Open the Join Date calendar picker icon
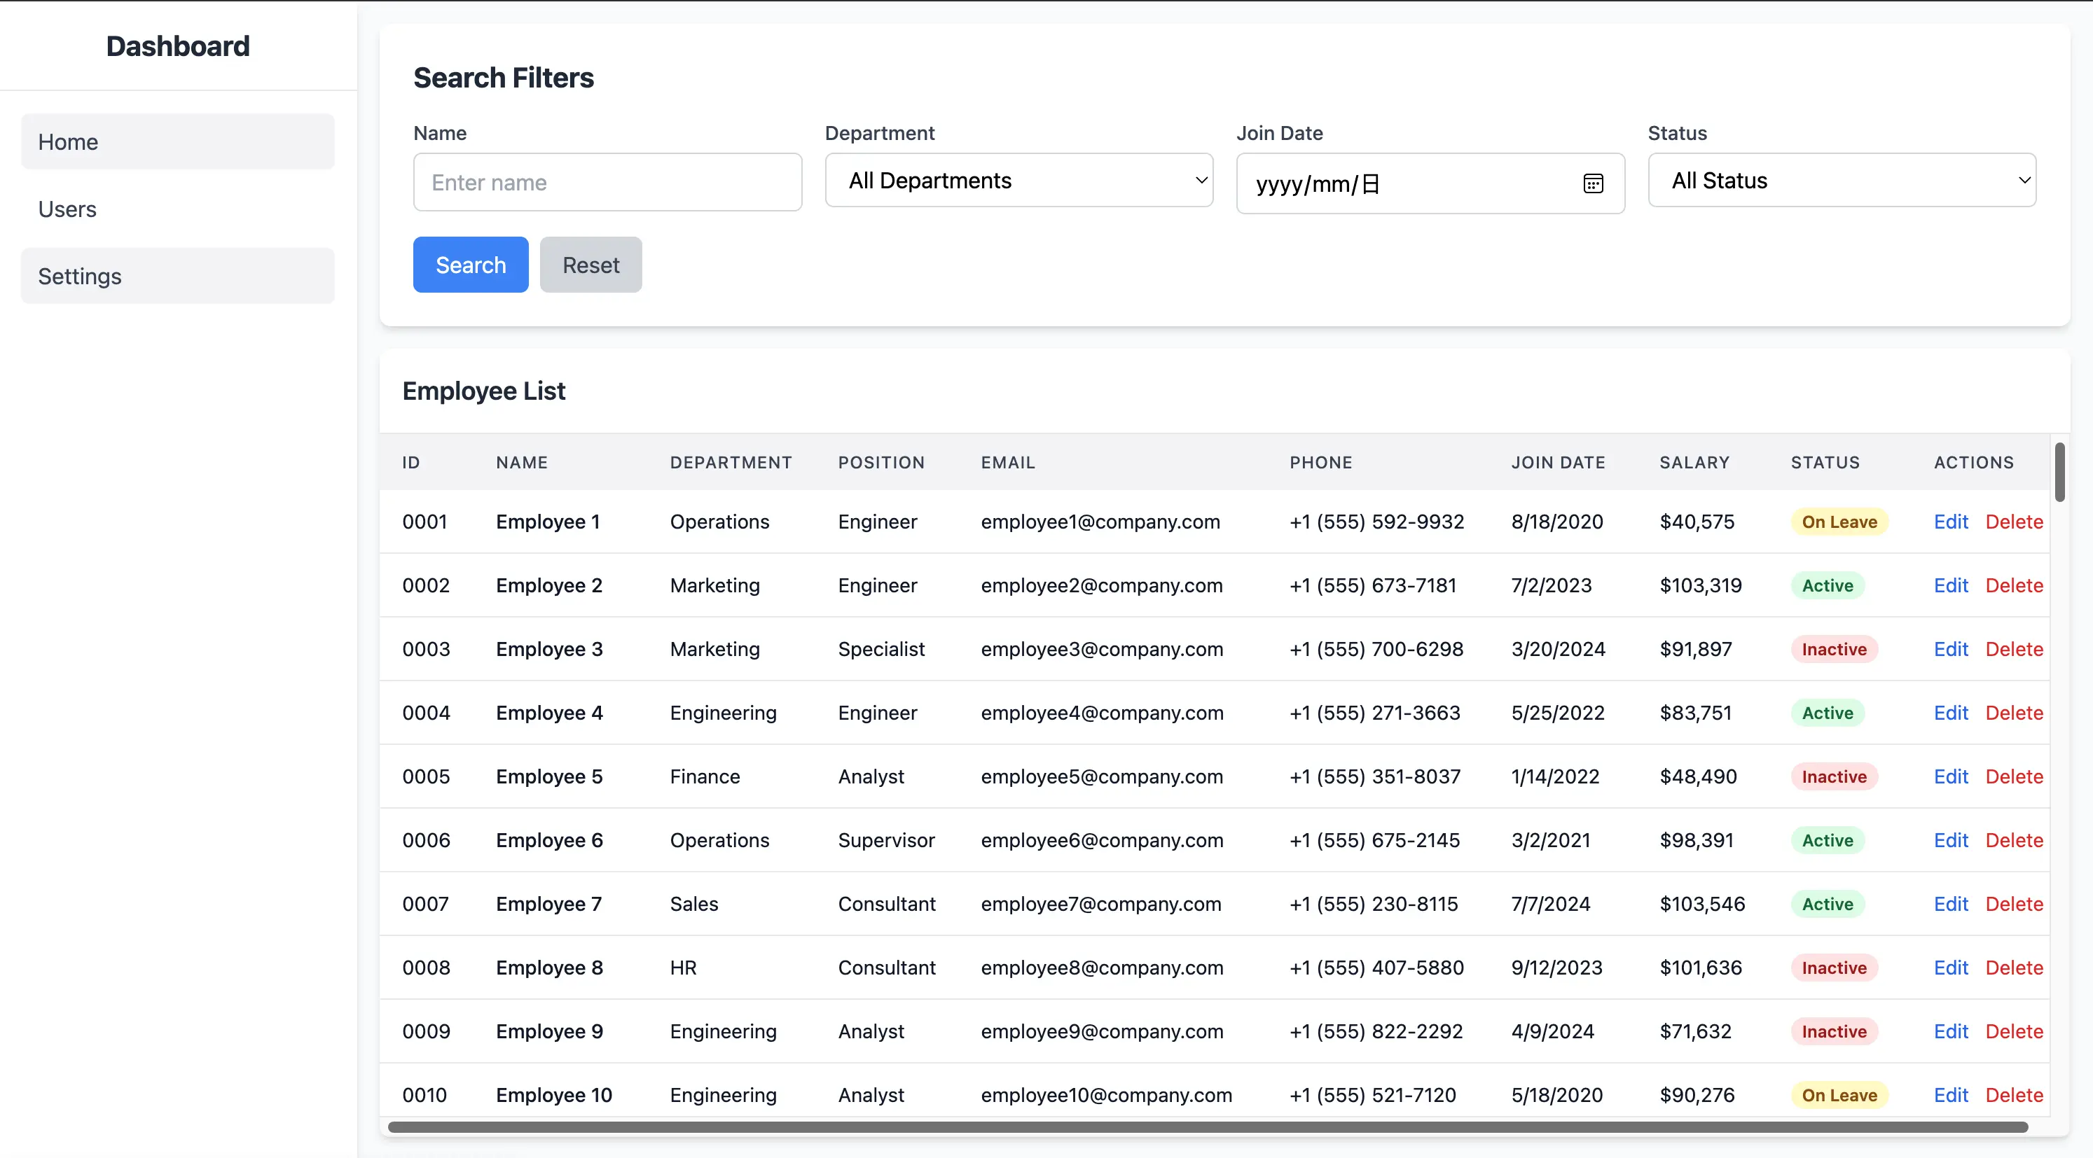 coord(1592,183)
